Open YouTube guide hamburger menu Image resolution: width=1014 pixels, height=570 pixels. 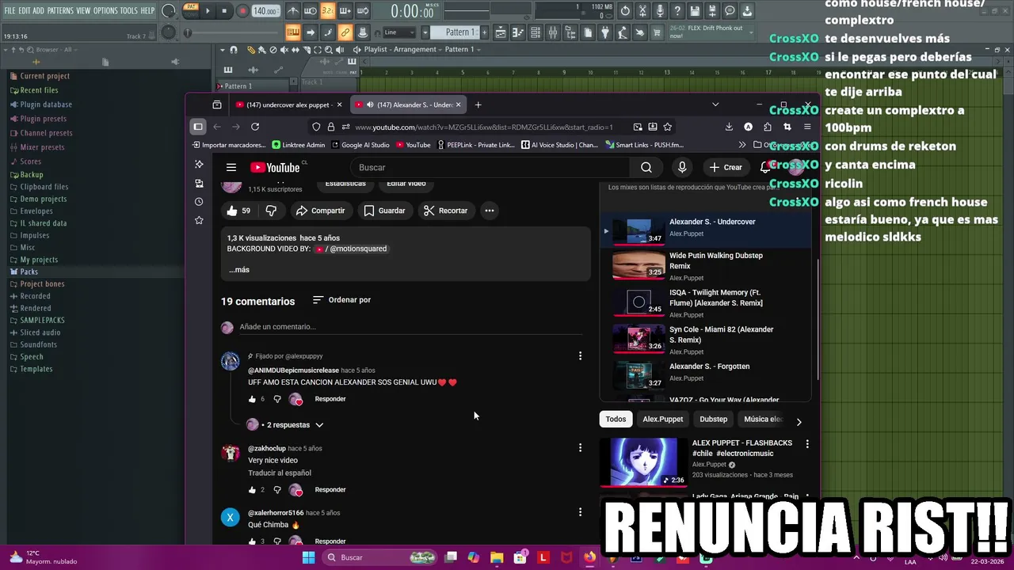[231, 167]
